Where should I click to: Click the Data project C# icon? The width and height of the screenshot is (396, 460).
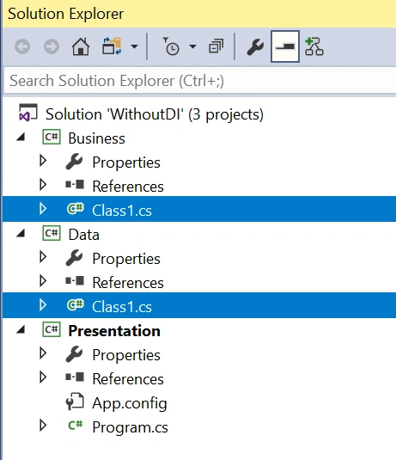(x=52, y=233)
